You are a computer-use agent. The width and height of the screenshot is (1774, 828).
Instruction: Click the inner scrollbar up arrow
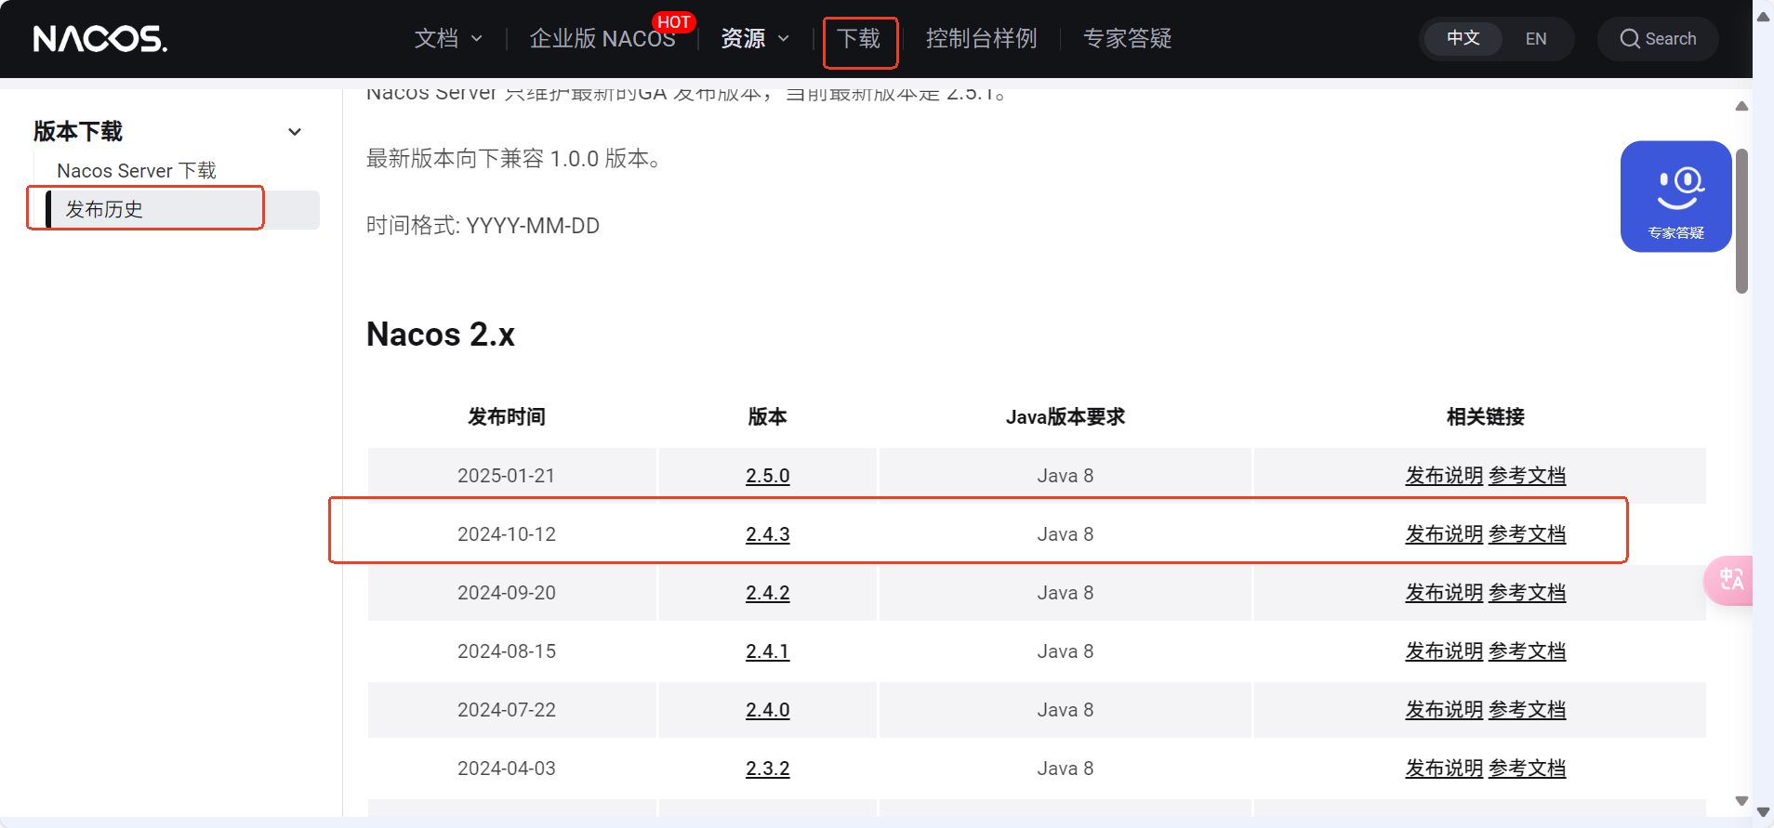(1741, 106)
